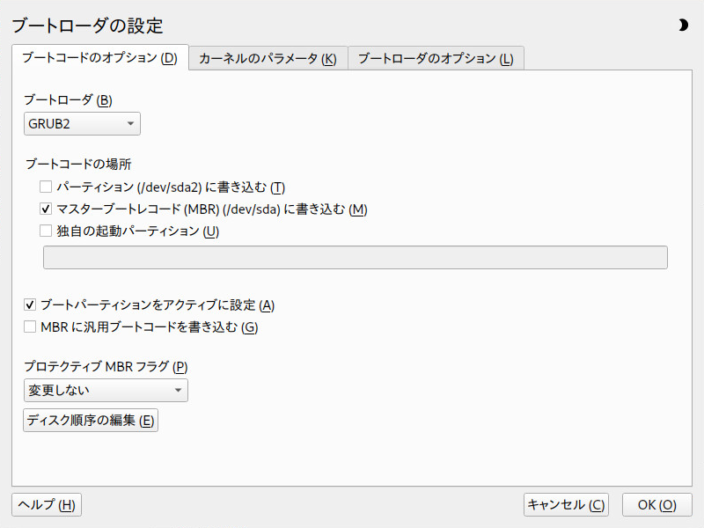
Task: Click inside the custom boot partition path field
Action: click(x=352, y=257)
